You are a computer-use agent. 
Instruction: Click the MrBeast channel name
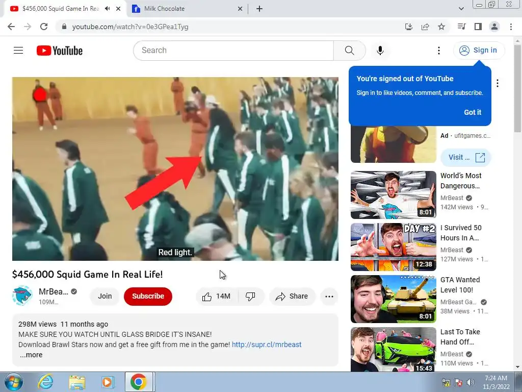click(53, 291)
